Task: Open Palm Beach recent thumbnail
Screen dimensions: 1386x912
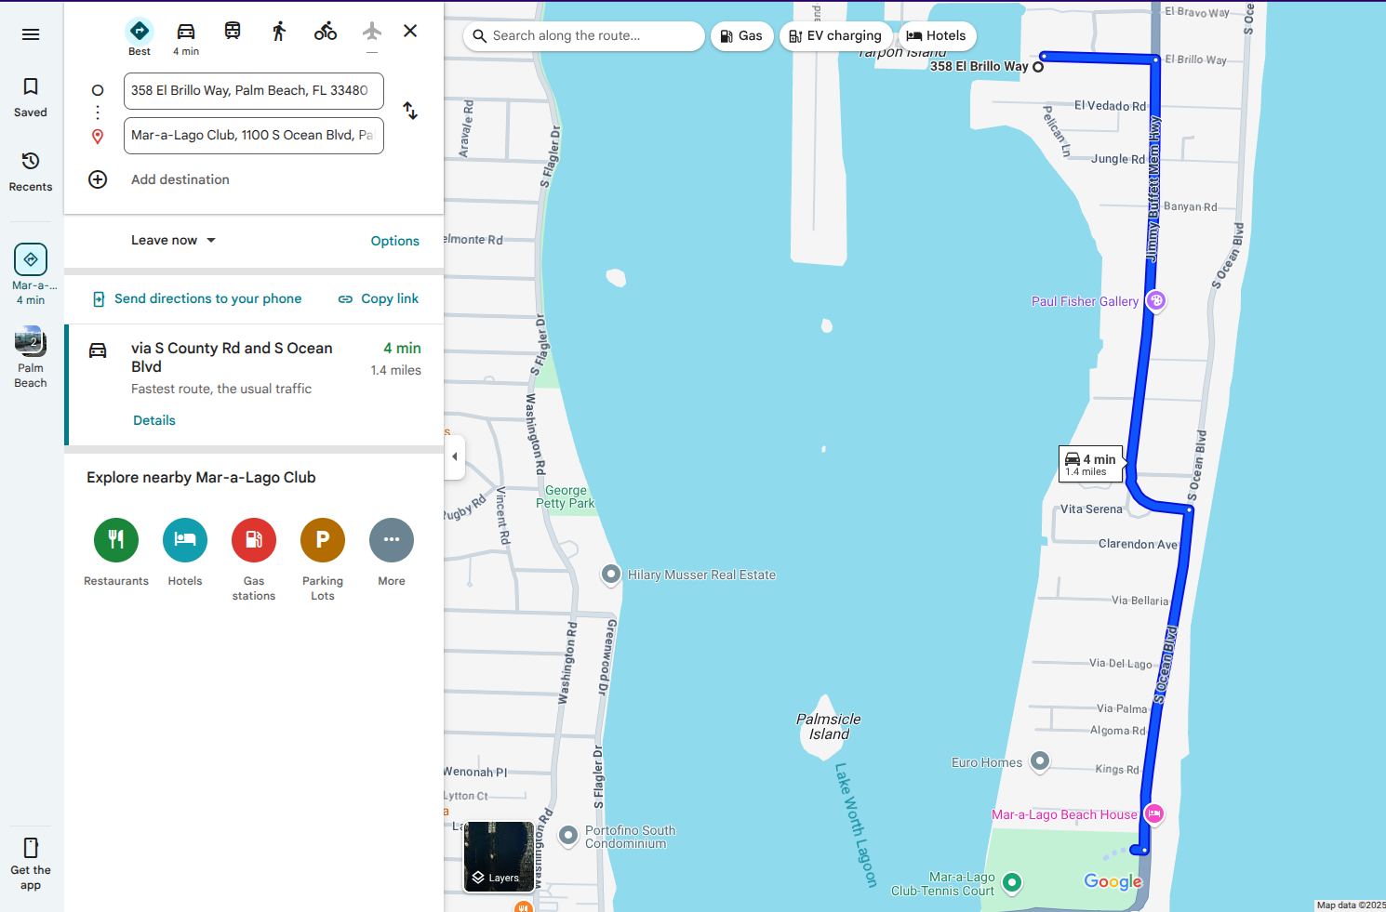Action: 31,357
